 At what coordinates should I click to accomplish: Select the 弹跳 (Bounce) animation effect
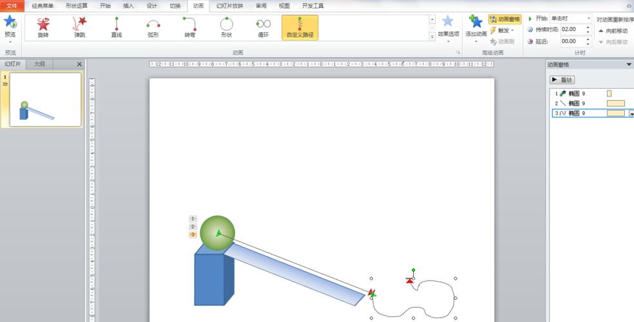coord(80,27)
